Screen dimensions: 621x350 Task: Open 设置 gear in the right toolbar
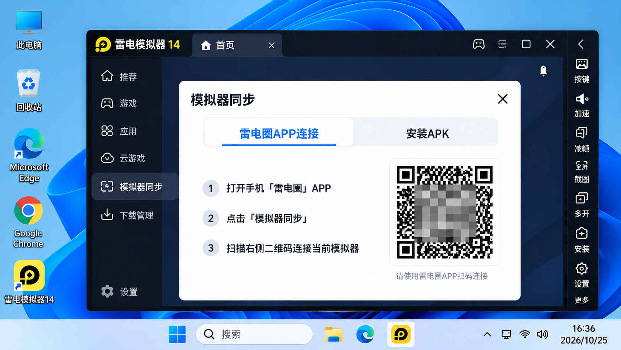tap(582, 275)
